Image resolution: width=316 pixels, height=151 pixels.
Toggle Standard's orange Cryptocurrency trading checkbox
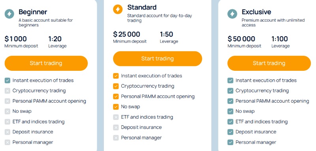coord(116,86)
